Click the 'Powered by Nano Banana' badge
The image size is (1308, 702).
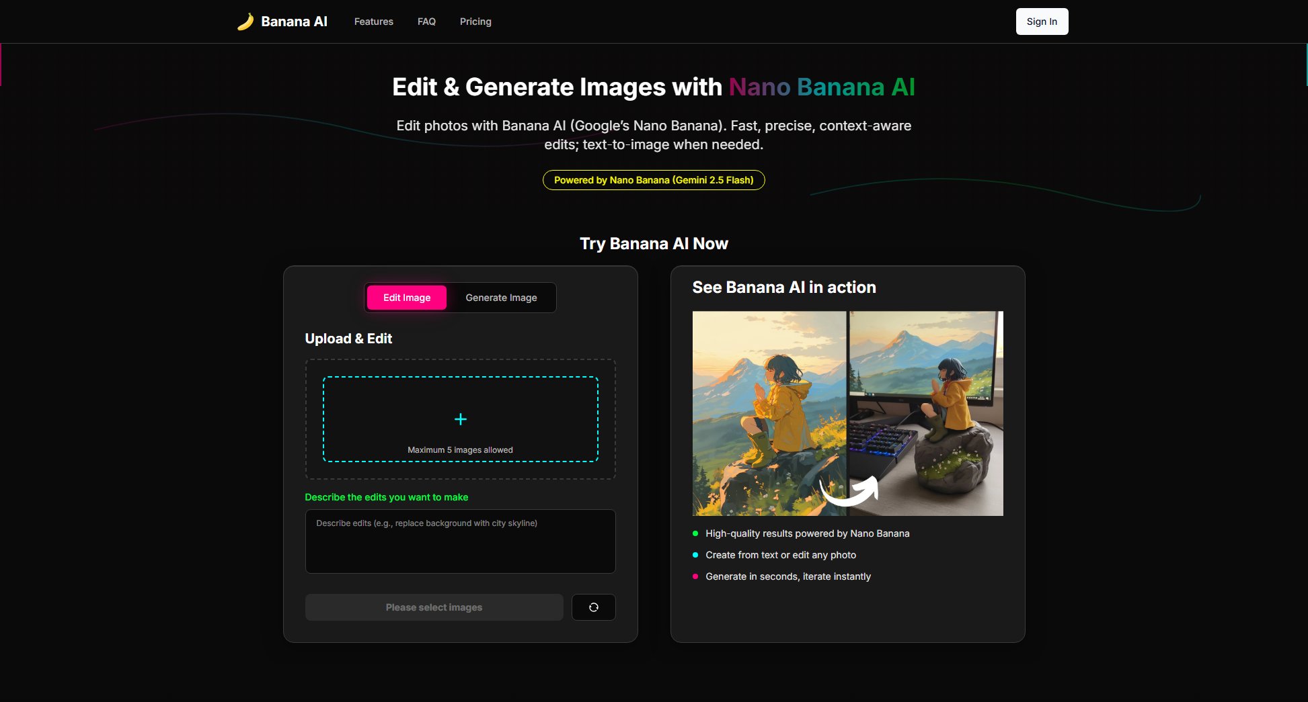click(654, 180)
